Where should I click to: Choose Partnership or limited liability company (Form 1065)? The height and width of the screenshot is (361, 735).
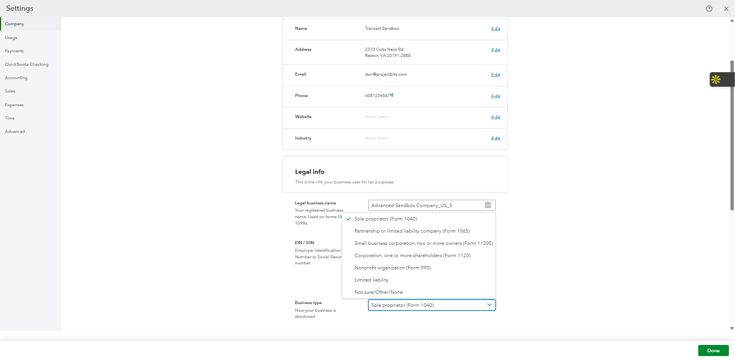pos(412,231)
